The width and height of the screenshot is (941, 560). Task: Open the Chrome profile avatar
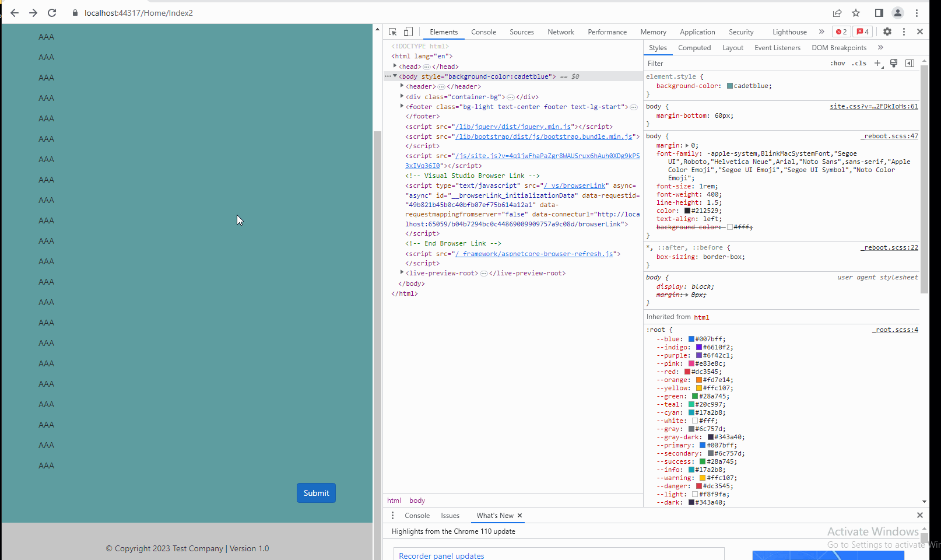click(898, 13)
